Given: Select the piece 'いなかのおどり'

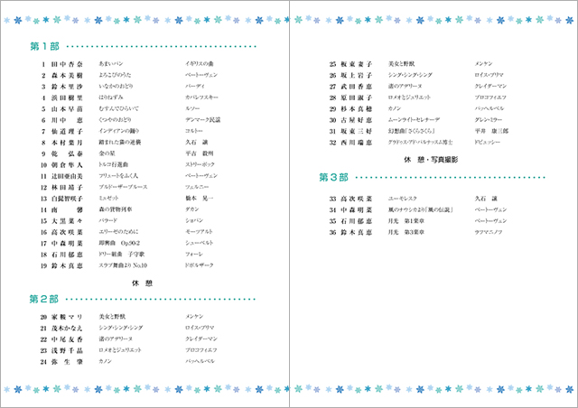Looking at the screenshot, I should click(x=116, y=86).
